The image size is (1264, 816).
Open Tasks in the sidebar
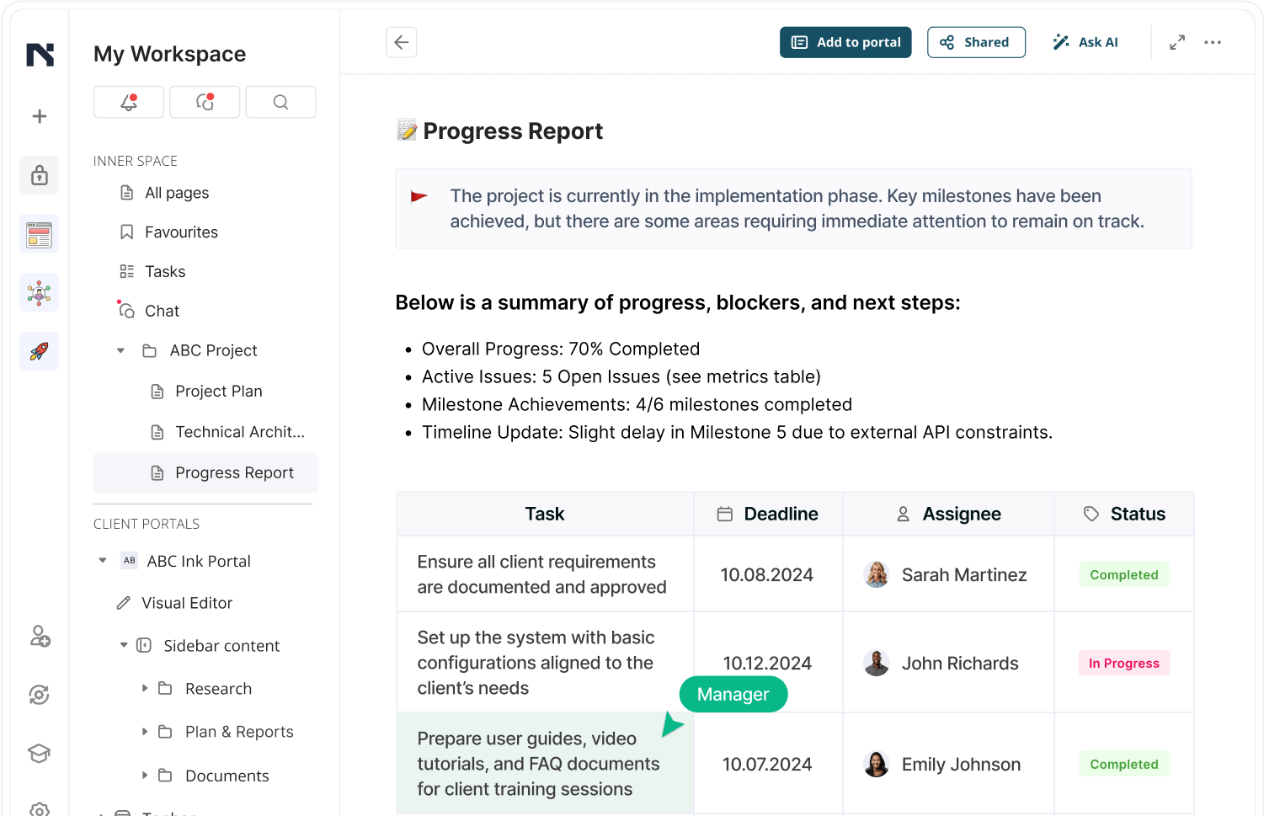coord(165,271)
